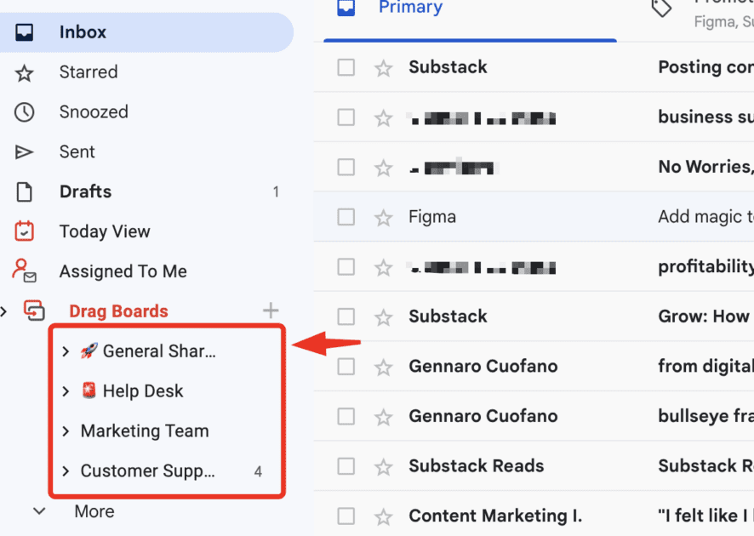
Task: Select checkbox for Substack Posting email
Action: pyautogui.click(x=346, y=67)
